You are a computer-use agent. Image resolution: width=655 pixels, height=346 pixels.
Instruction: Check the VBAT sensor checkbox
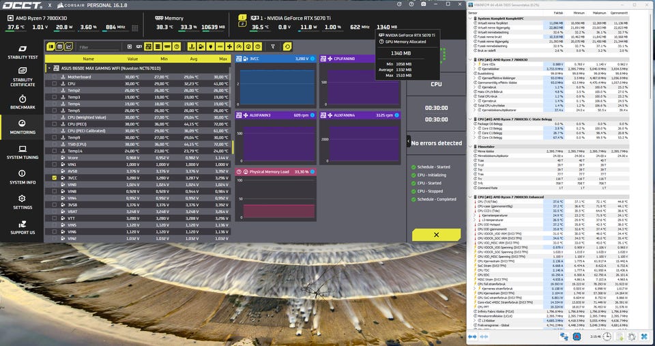(x=55, y=212)
